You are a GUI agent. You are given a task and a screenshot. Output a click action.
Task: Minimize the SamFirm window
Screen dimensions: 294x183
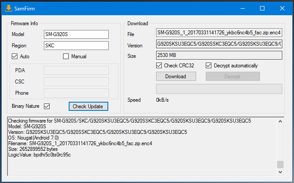[242, 8]
